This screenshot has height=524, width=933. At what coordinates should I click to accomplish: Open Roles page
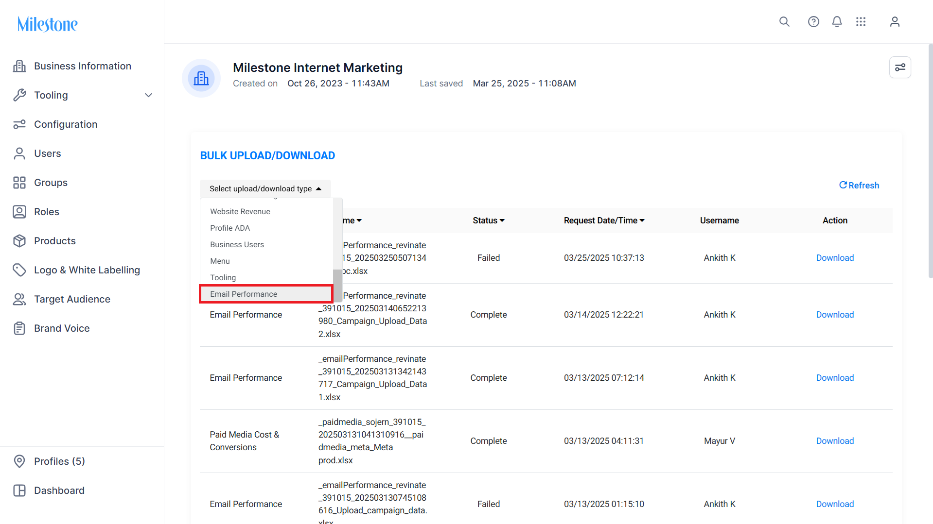pos(47,212)
